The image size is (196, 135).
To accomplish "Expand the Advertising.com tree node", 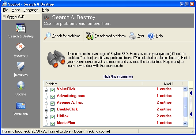I will pos(46,97).
